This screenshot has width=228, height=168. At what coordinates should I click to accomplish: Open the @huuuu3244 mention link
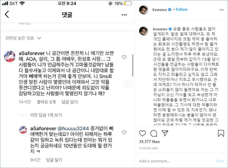point(73,129)
